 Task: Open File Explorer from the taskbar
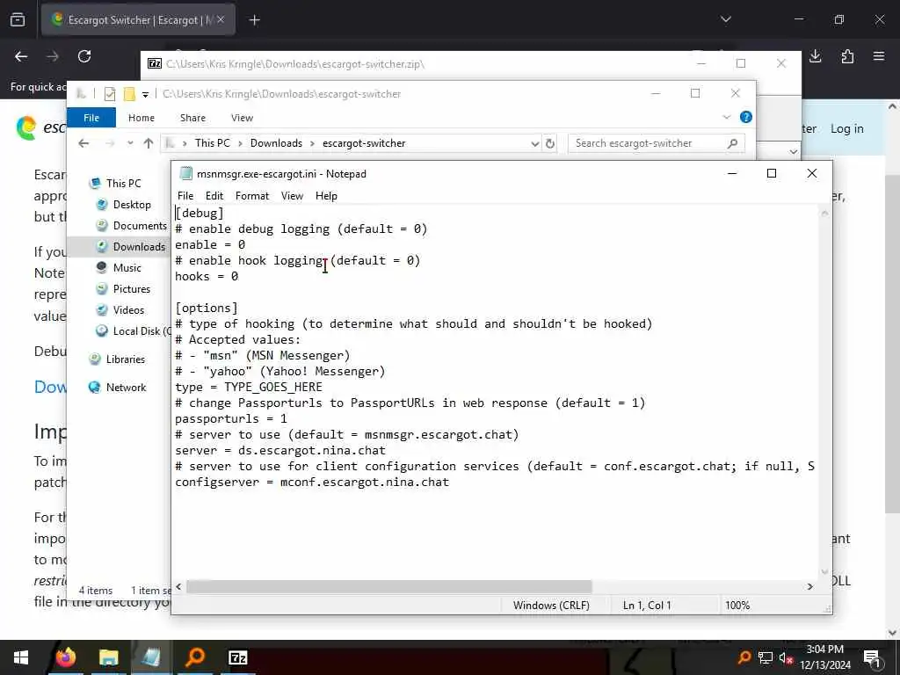click(x=108, y=657)
